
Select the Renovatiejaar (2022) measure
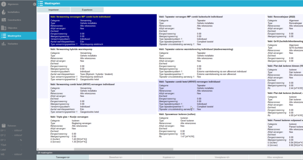click(285, 26)
